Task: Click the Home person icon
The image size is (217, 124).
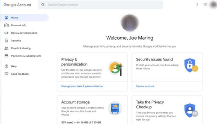Action: tap(7, 18)
